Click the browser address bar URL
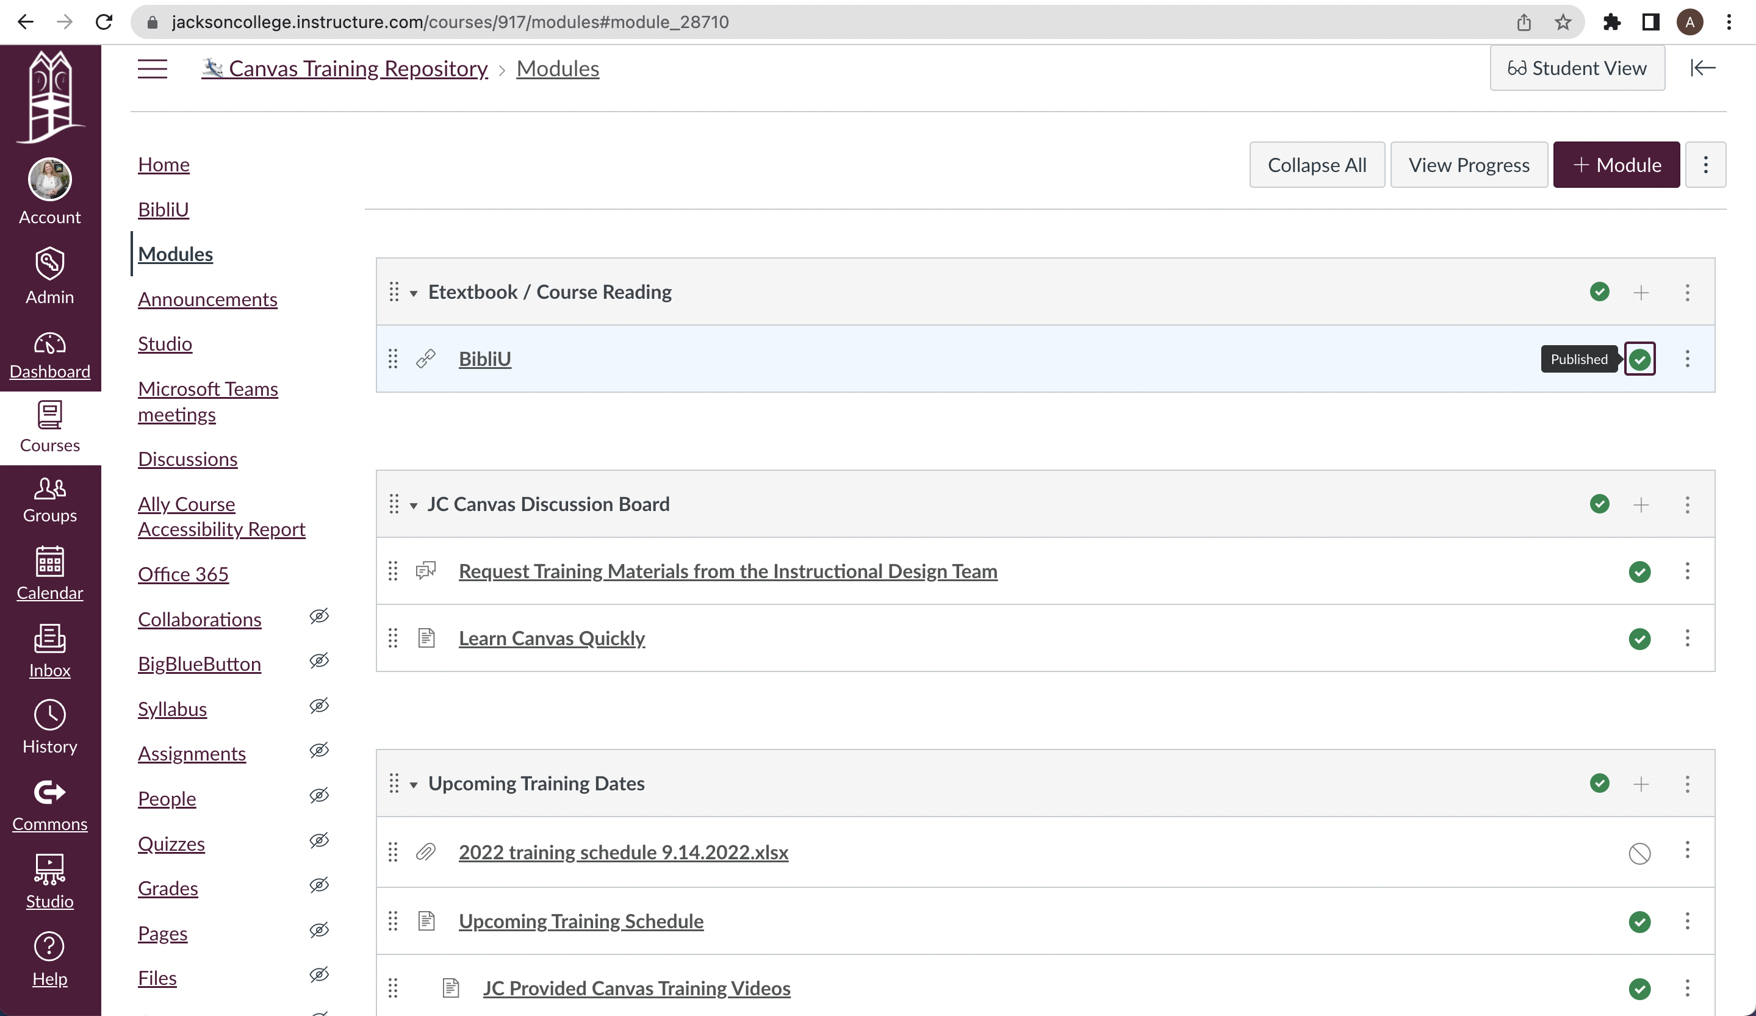 tap(450, 21)
